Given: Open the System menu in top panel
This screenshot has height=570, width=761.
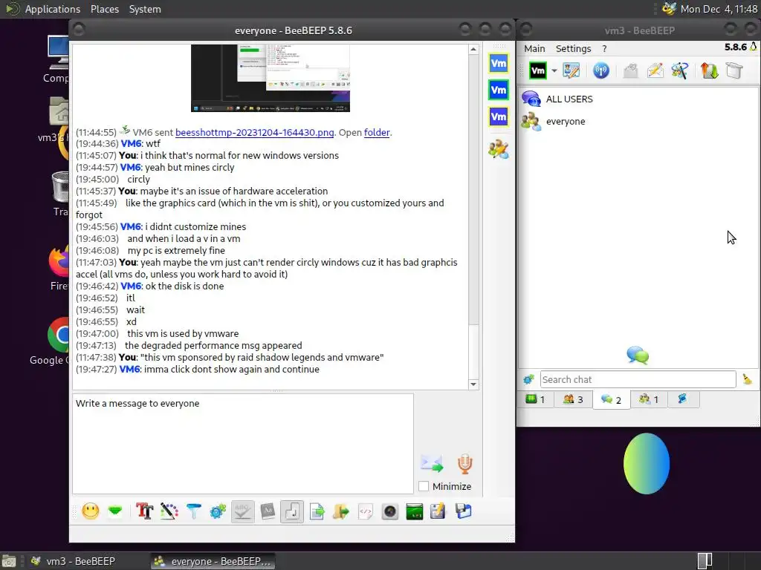Looking at the screenshot, I should pos(145,9).
